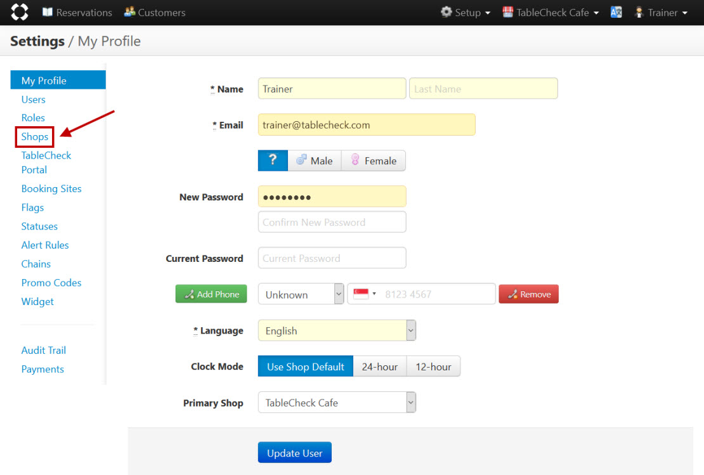
Task: Click the Reservations book icon
Action: 47,12
